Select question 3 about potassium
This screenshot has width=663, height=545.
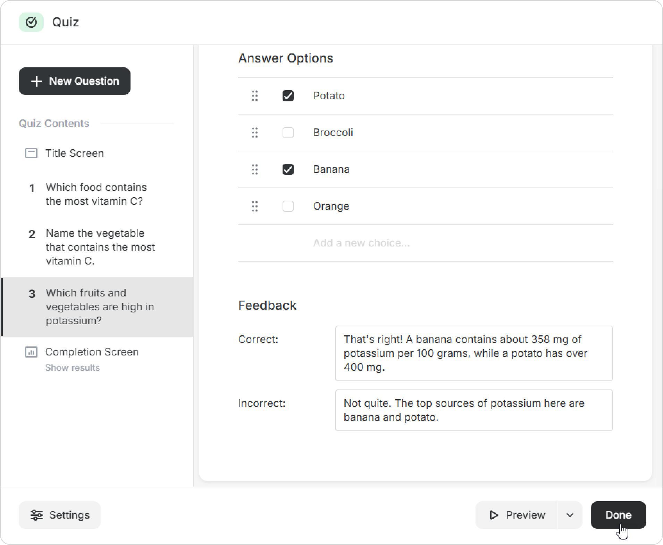click(x=97, y=307)
